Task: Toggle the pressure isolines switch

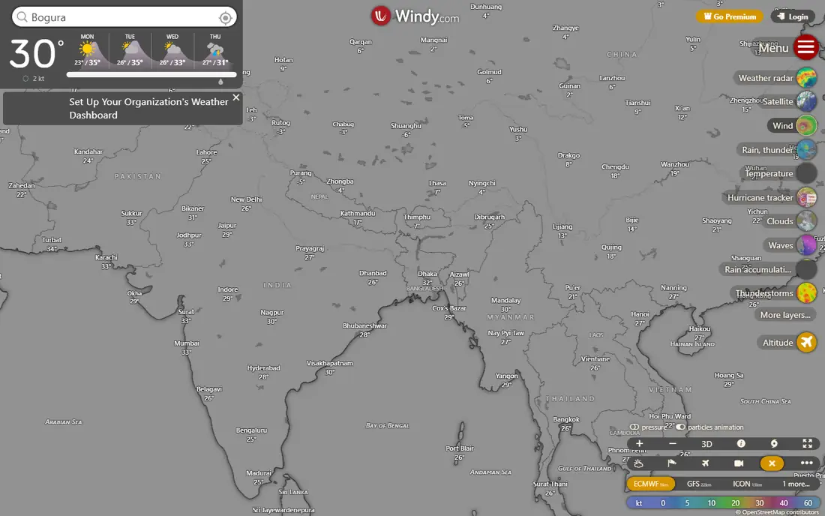Action: (634, 427)
